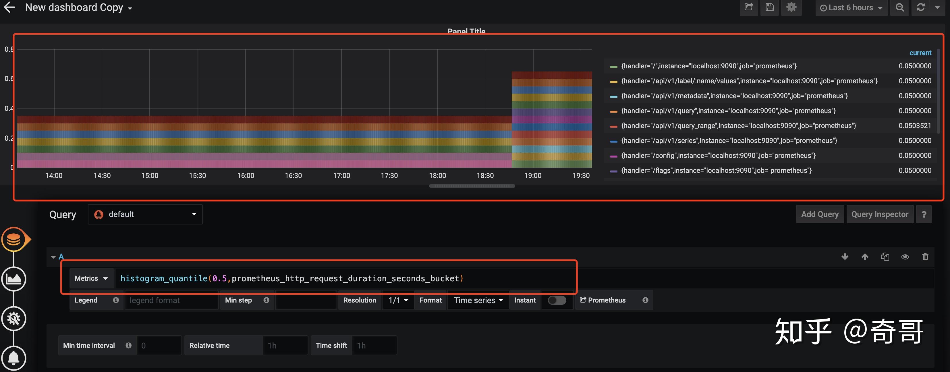Screen dimensions: 950x372
Task: Open the default data source dropdown
Action: click(145, 214)
